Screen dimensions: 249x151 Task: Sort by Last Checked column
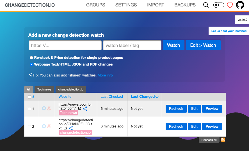(x=112, y=97)
